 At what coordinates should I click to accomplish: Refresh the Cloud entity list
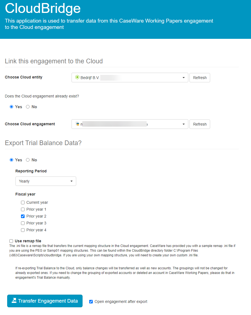200,78
